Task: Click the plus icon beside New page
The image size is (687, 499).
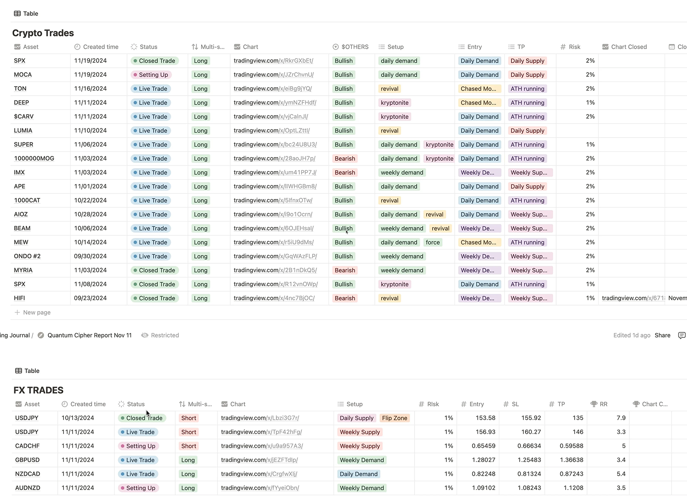Action: [x=17, y=312]
